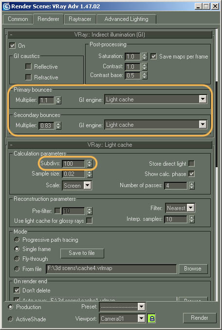Click Browse next to cache4.vrlmap path
The image size is (222, 330).
[193, 269]
